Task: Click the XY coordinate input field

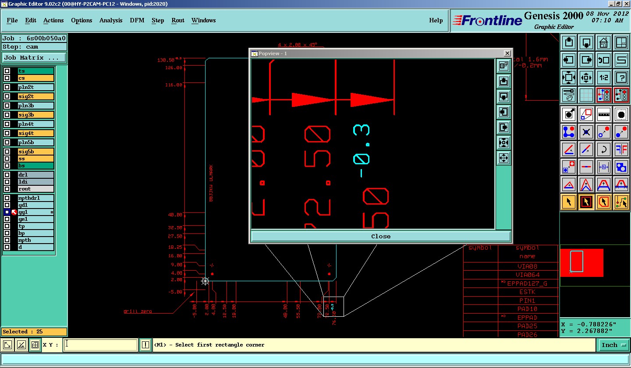Action: coord(100,345)
